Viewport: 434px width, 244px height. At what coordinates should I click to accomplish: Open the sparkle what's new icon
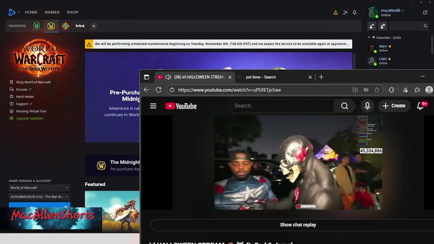pyautogui.click(x=345, y=13)
